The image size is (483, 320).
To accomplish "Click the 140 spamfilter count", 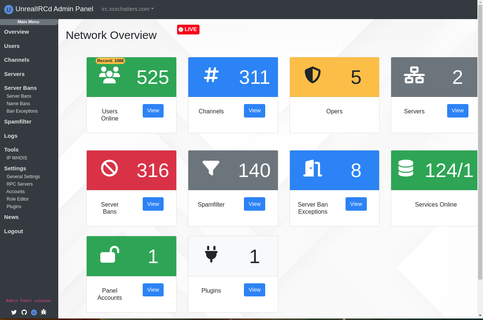I will 254,170.
